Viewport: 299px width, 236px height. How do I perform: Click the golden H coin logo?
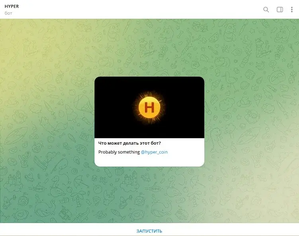pos(149,107)
